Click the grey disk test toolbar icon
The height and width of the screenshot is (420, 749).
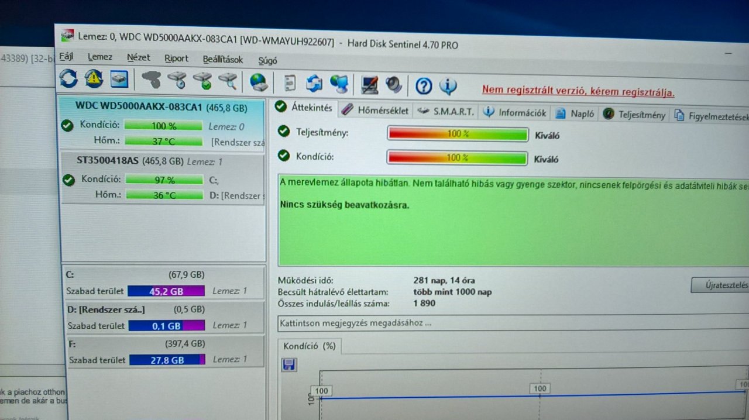click(x=151, y=80)
